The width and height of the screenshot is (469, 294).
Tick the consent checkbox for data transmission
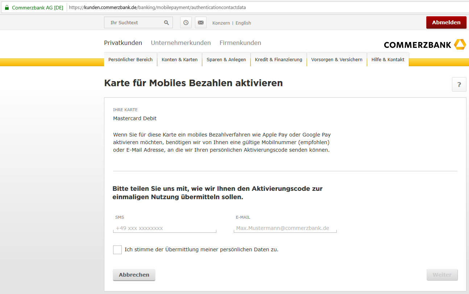(x=117, y=250)
